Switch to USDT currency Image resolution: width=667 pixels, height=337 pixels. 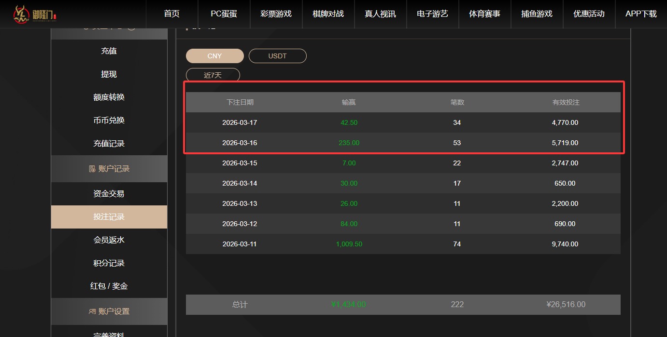(277, 55)
